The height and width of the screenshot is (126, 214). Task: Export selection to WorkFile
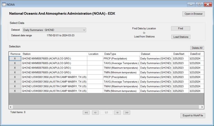coord(193,116)
